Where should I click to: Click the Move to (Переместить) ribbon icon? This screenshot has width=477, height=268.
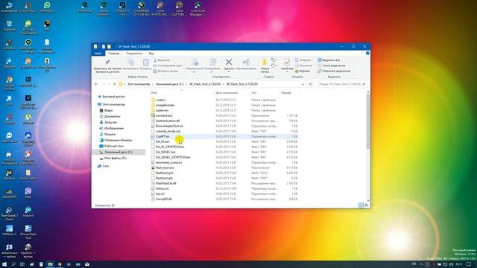[x=195, y=63]
